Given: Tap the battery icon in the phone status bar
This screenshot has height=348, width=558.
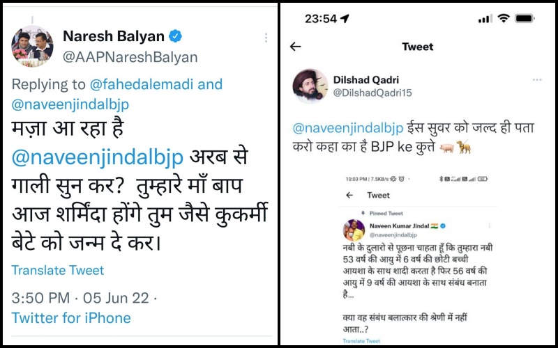Looking at the screenshot, I should (x=525, y=18).
